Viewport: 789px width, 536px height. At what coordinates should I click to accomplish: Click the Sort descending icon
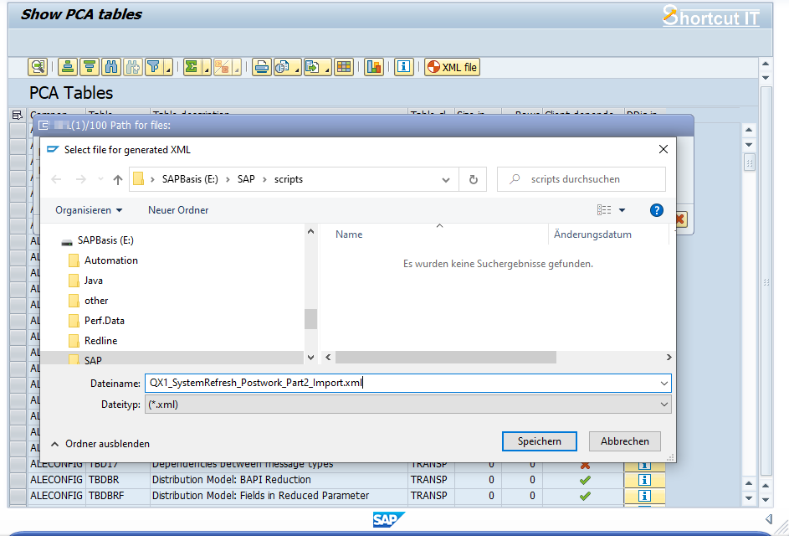pyautogui.click(x=88, y=67)
